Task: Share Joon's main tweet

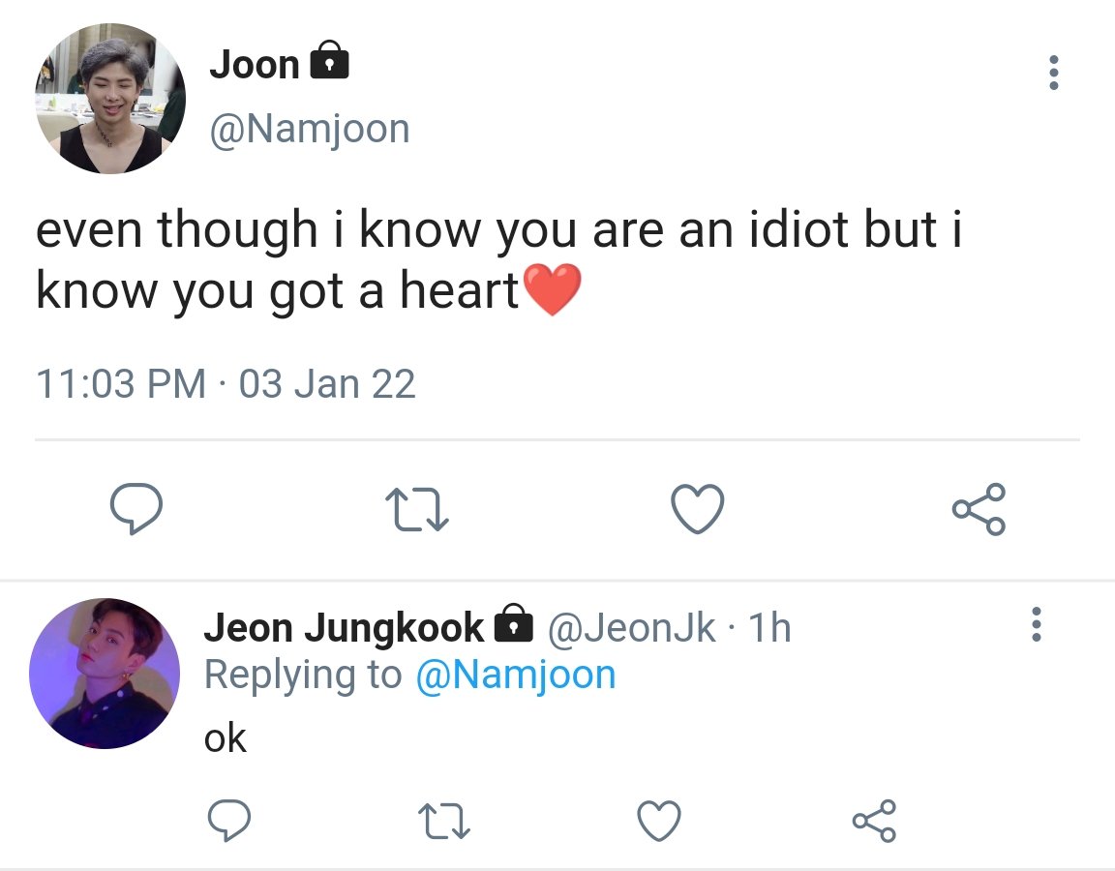Action: [x=979, y=509]
